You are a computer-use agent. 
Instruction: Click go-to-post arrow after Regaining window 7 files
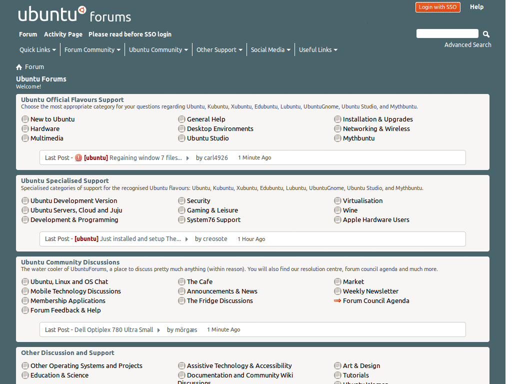(x=188, y=158)
